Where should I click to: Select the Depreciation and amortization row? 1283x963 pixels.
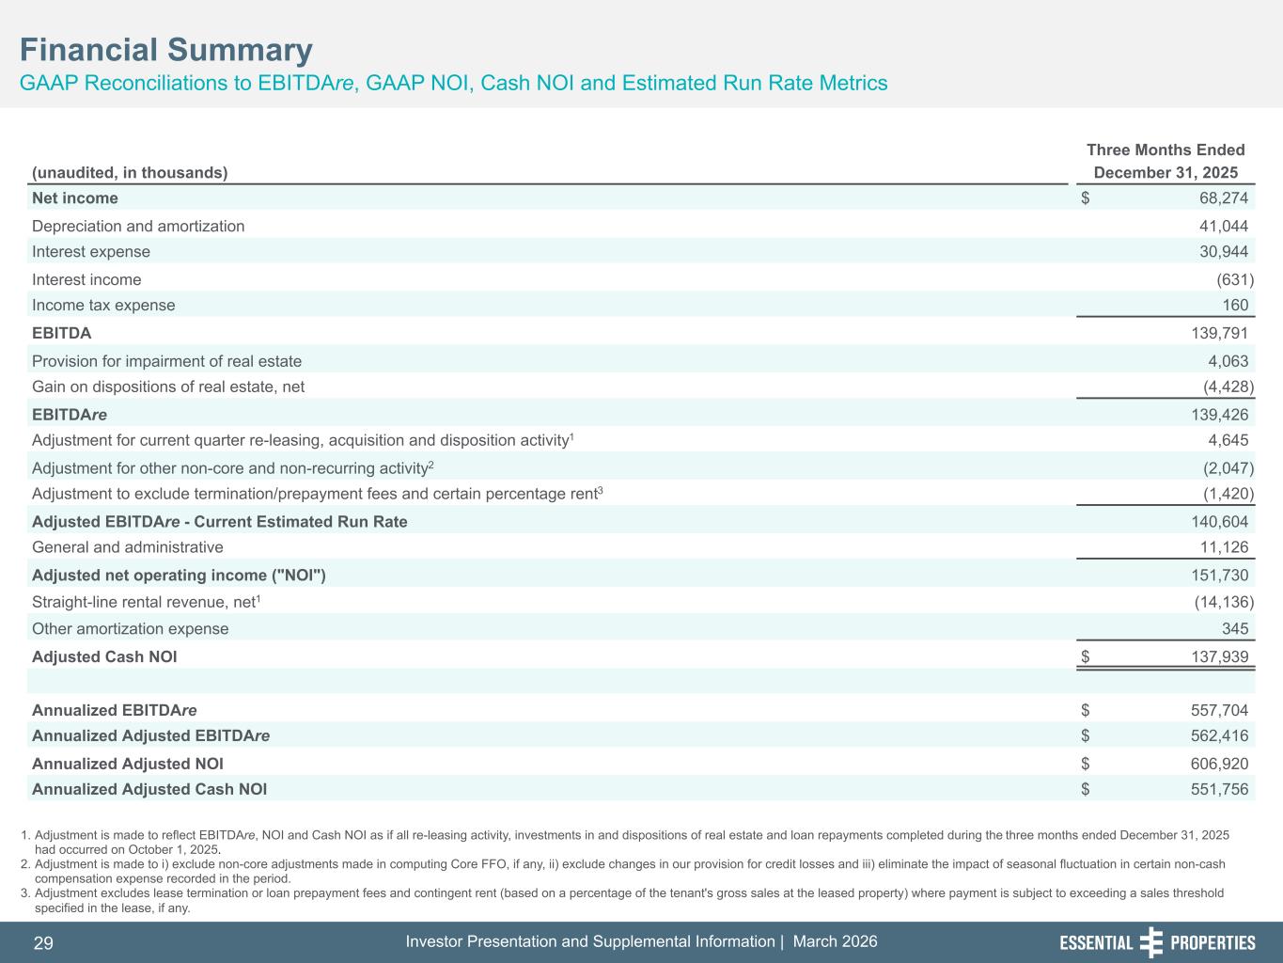[138, 227]
